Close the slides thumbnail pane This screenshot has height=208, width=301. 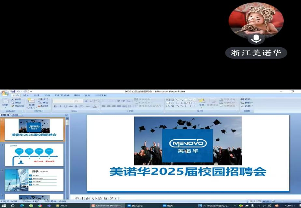66,115
